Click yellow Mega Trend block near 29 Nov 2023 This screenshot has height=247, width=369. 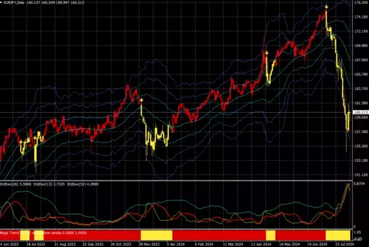coord(150,235)
